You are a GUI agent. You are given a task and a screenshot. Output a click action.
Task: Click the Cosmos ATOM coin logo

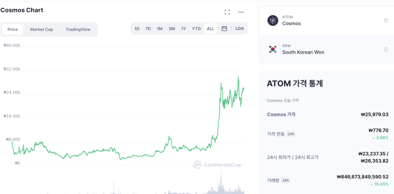click(273, 21)
